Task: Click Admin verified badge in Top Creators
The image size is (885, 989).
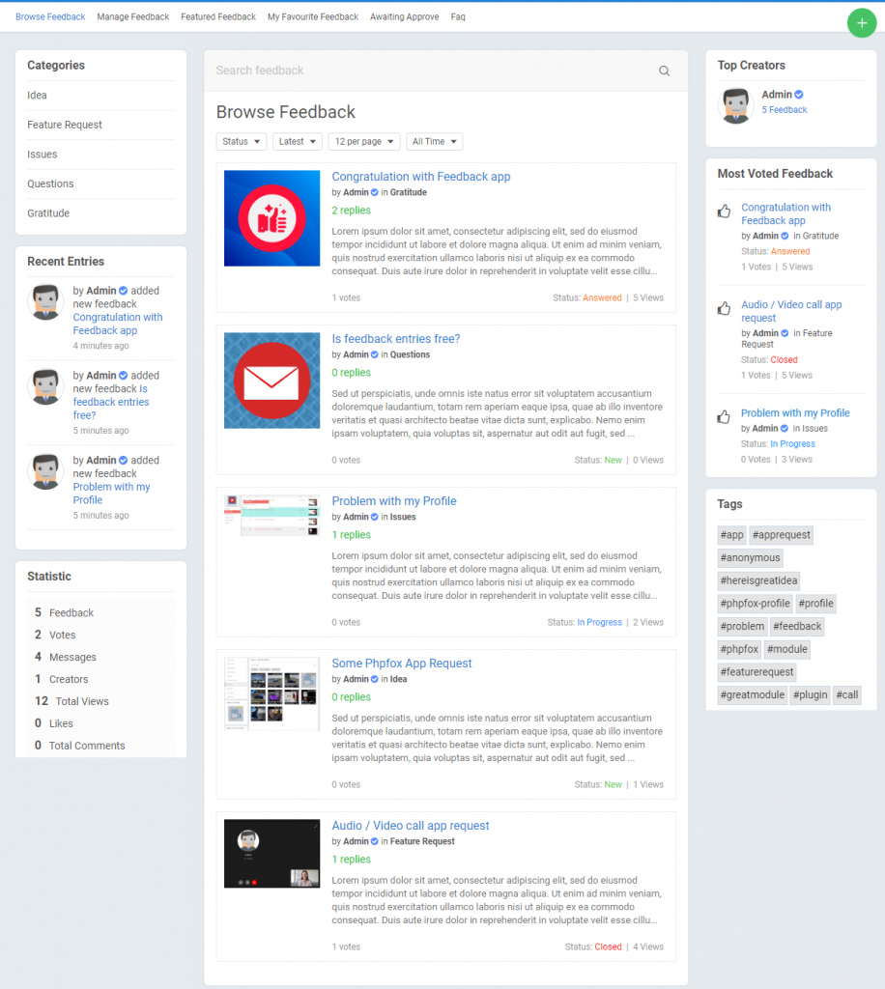Action: point(798,94)
